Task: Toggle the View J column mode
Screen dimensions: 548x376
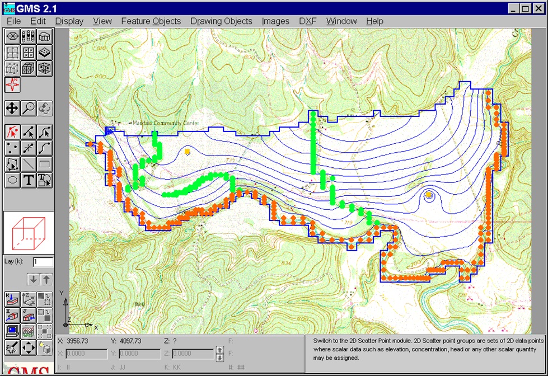Action: click(x=29, y=315)
